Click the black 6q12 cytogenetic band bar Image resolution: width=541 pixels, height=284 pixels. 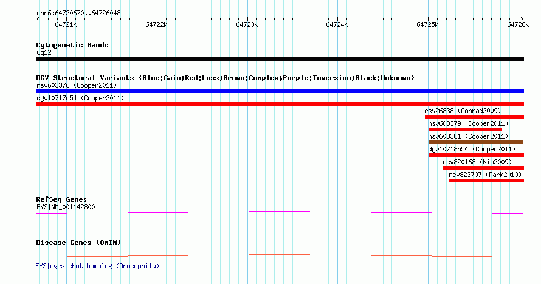(280, 59)
